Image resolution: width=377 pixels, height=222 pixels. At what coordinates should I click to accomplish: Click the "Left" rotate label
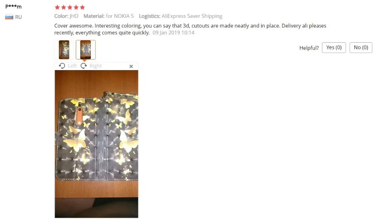[72, 66]
